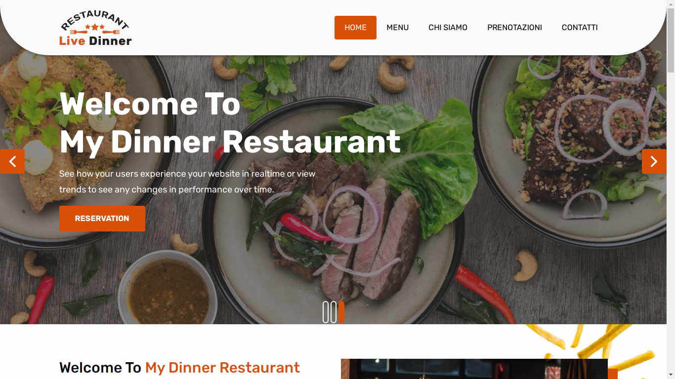Open the CONTATTI page

[x=580, y=28]
